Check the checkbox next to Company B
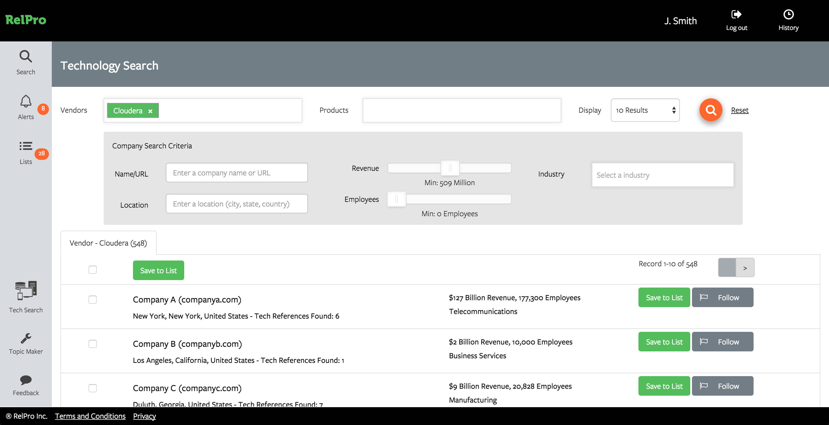Image resolution: width=829 pixels, height=425 pixels. tap(93, 344)
